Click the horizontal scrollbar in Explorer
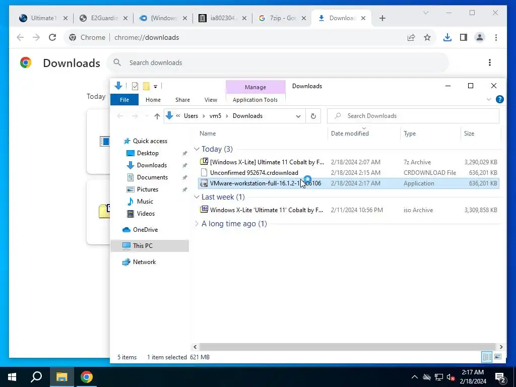 click(x=348, y=347)
